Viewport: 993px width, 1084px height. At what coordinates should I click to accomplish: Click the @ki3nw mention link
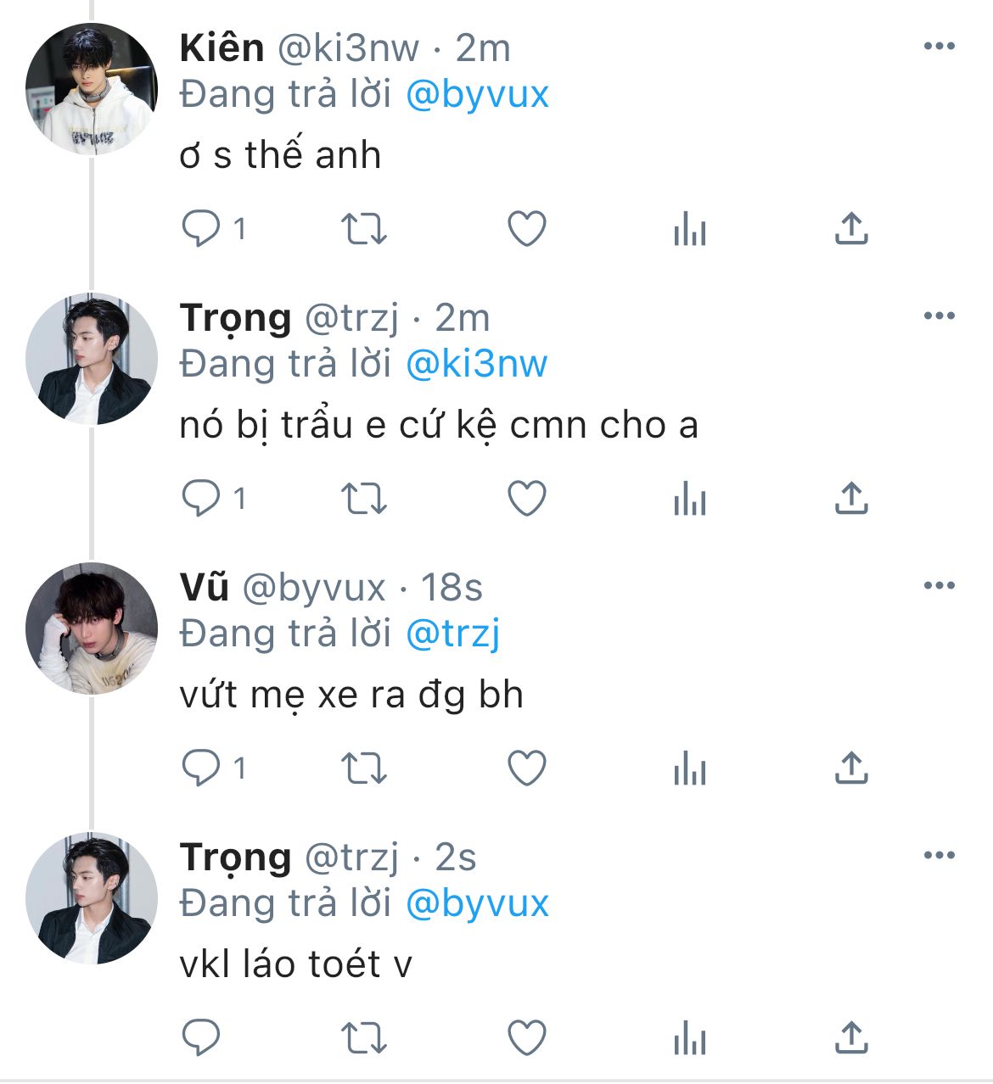point(477,364)
